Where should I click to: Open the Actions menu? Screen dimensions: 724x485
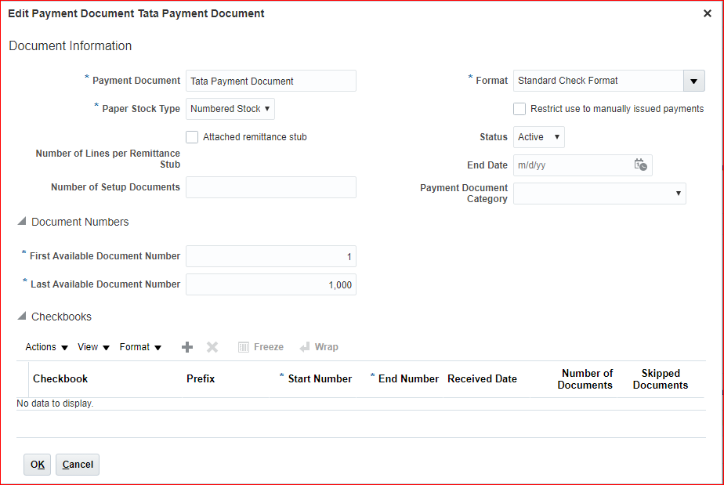[46, 347]
